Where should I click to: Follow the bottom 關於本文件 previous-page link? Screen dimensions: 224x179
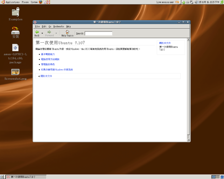coord(46,76)
